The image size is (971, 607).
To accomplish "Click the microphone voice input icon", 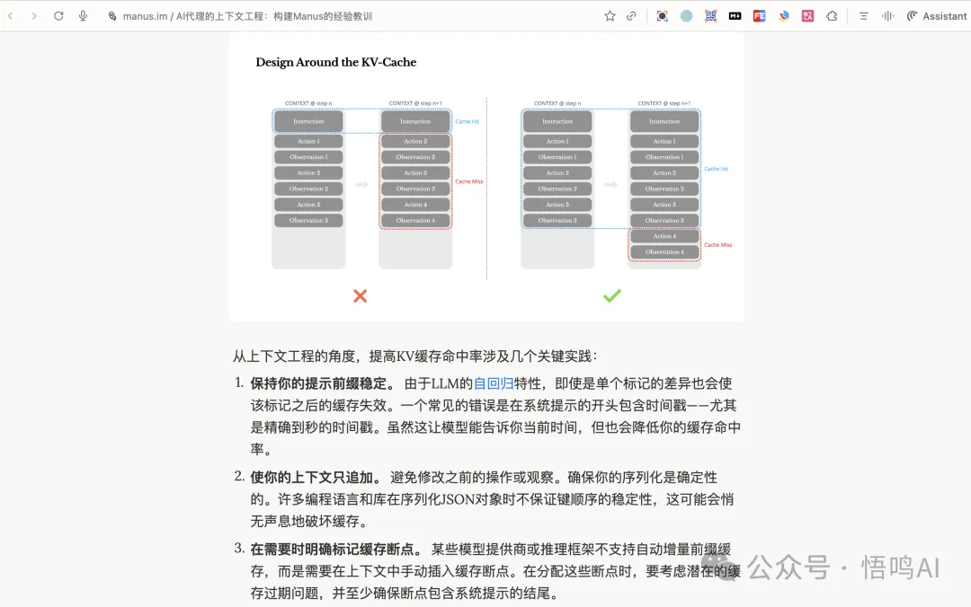I will click(x=83, y=16).
